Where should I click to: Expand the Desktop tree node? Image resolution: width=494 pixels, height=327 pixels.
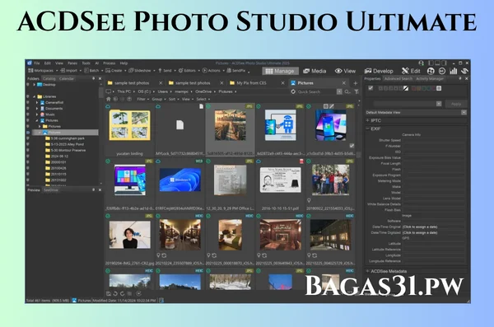(34, 85)
